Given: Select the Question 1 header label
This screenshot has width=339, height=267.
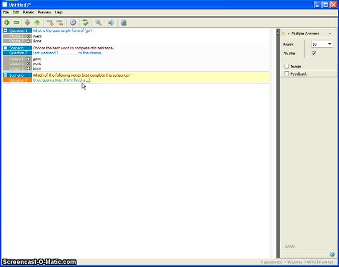Looking at the screenshot, I should click(17, 31).
